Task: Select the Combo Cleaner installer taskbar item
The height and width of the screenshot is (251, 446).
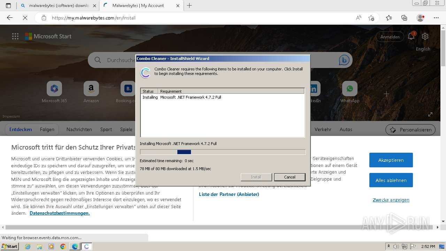Action: (x=86, y=246)
